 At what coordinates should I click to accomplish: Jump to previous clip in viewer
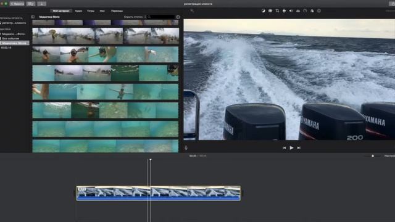click(284, 148)
